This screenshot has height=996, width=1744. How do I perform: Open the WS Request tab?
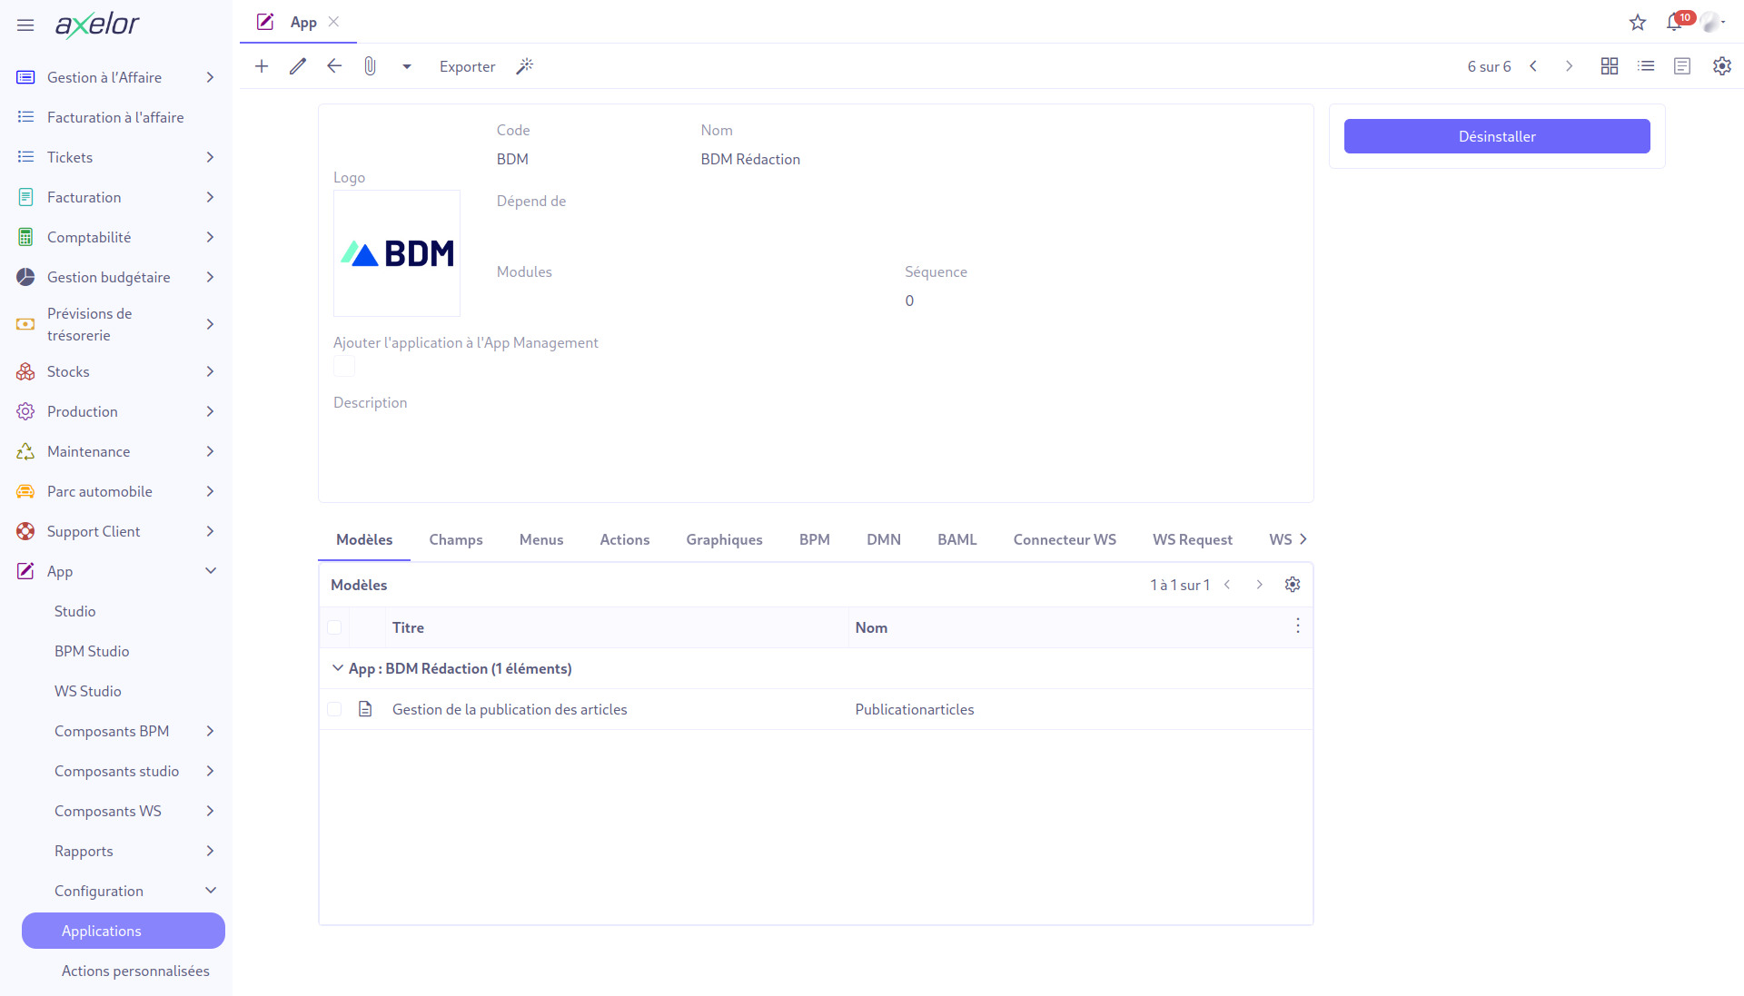(x=1193, y=539)
